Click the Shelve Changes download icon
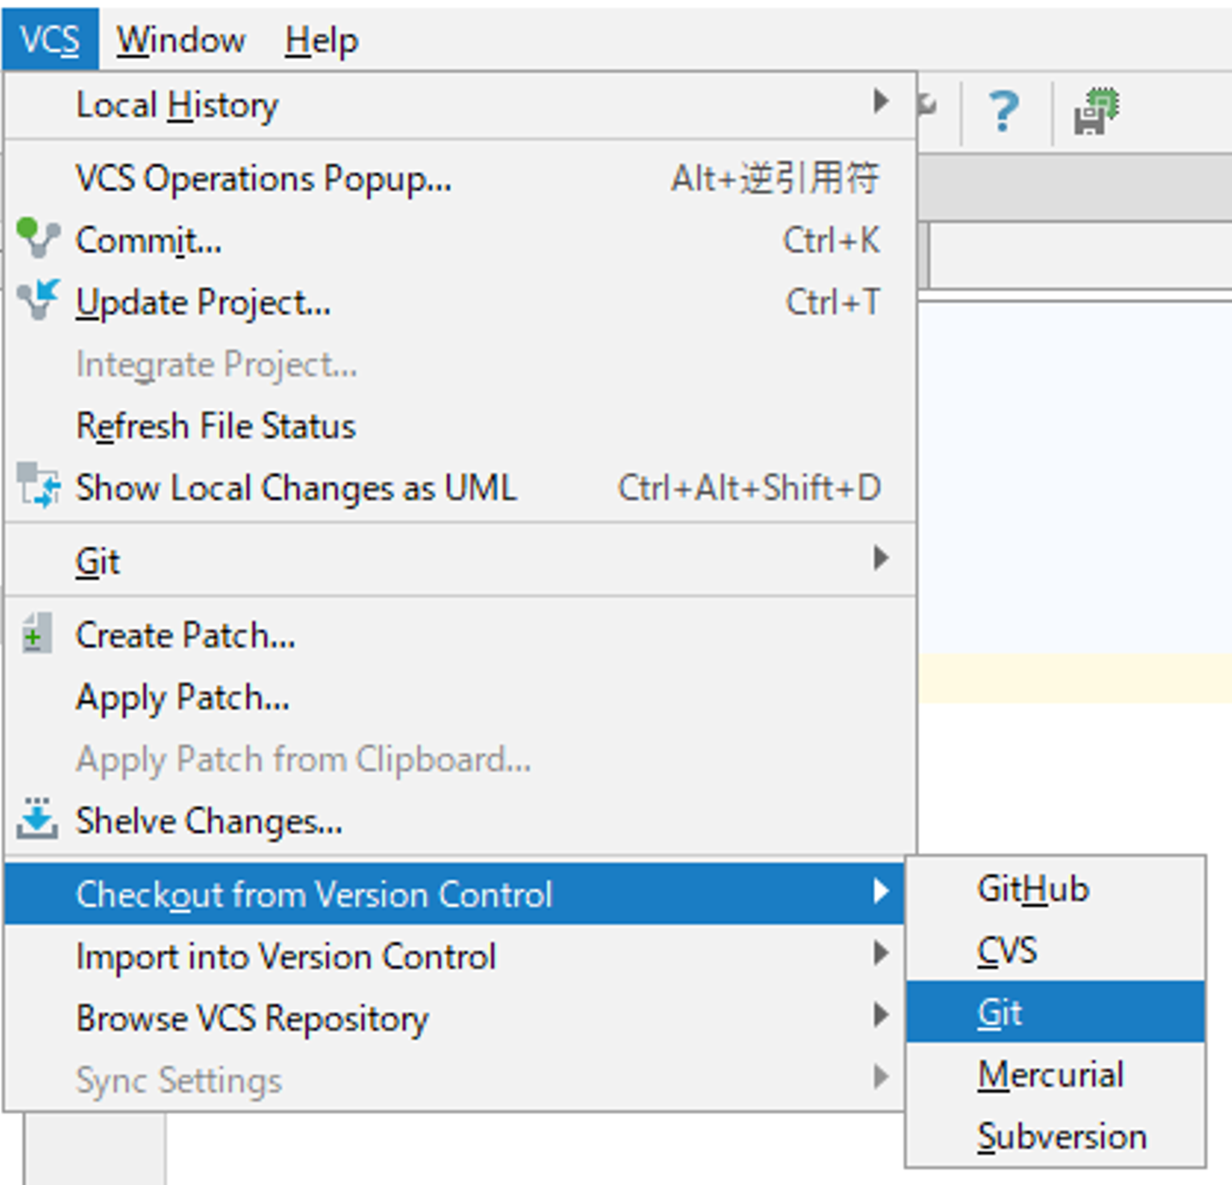The width and height of the screenshot is (1232, 1185). pyautogui.click(x=38, y=820)
